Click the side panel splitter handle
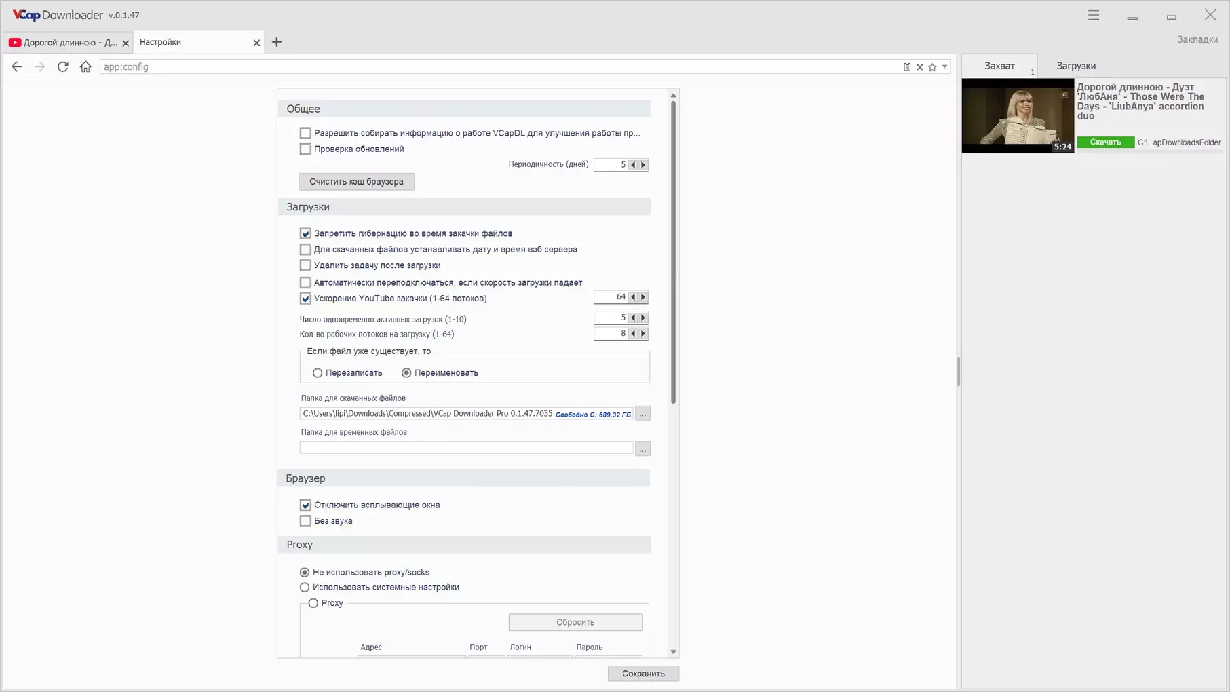The image size is (1230, 692). (959, 372)
